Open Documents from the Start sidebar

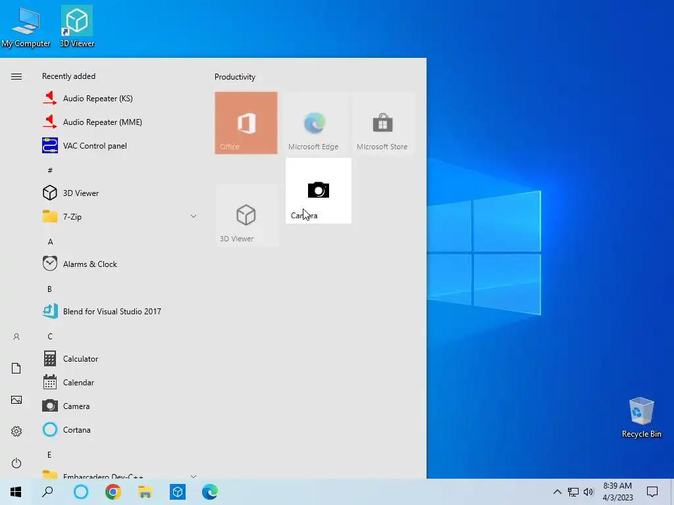pyautogui.click(x=16, y=368)
